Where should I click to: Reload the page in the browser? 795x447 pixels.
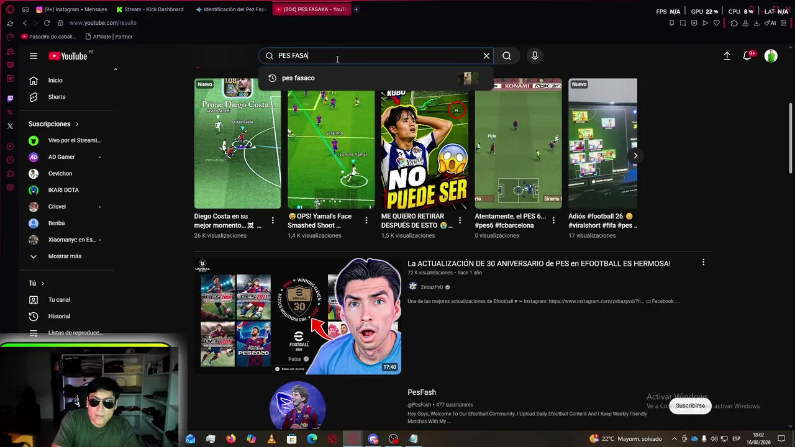[47, 23]
